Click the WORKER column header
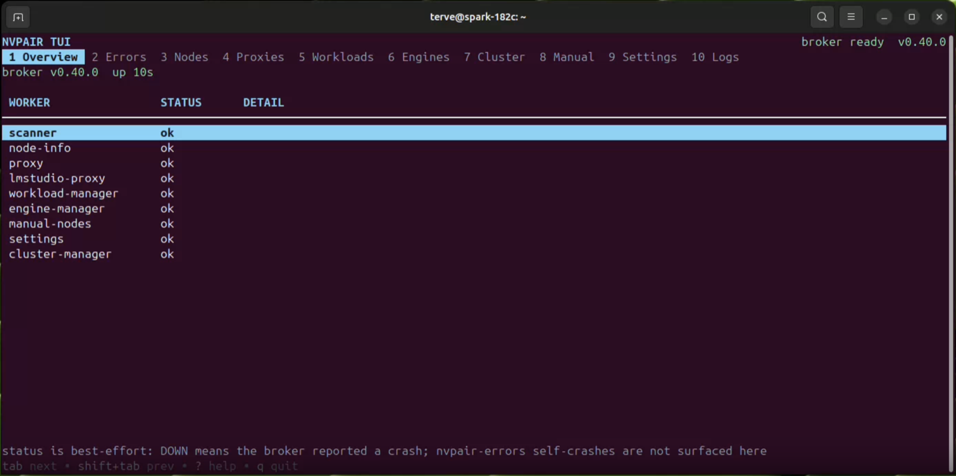 29,102
